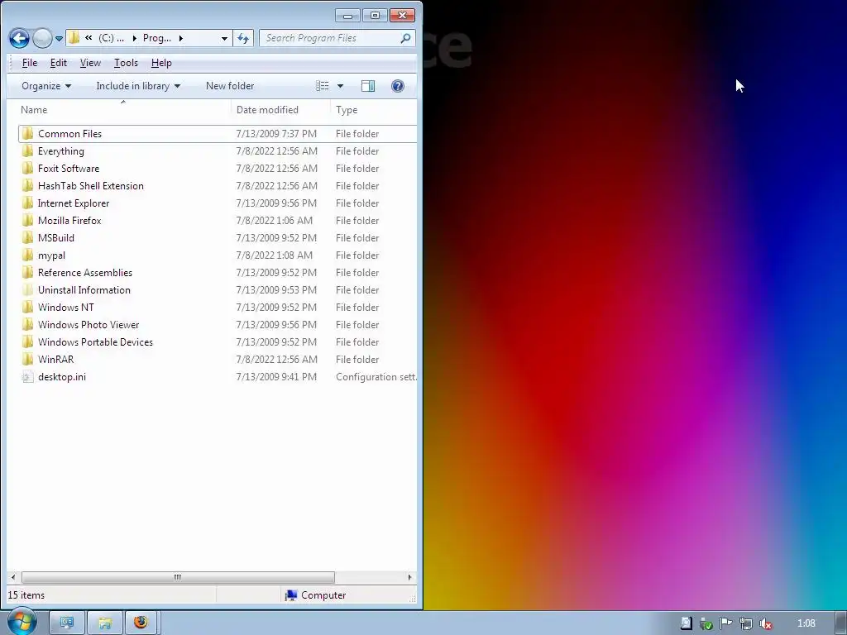Change your view using the view icon
Screen dimensions: 847x635
322,86
